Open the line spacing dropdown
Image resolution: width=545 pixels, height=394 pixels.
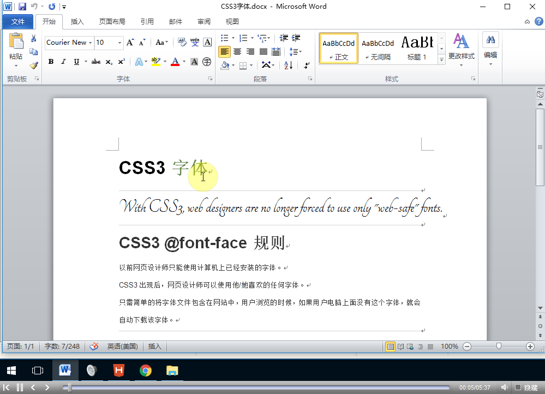(294, 51)
